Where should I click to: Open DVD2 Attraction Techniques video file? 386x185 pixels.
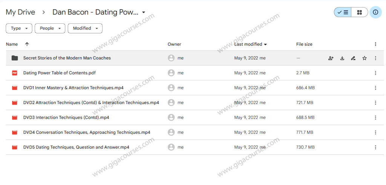(x=91, y=102)
